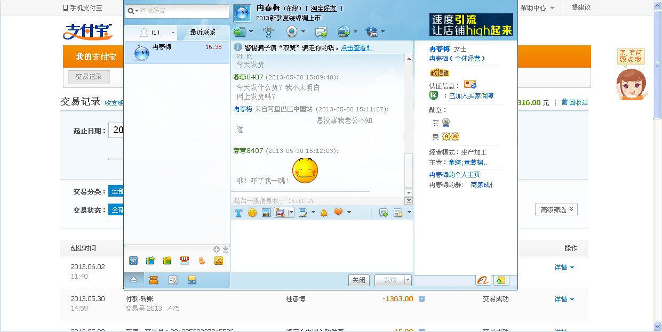This screenshot has width=662, height=332.
Task: Select contact 冉春梅 in the contact list
Action: point(177,52)
